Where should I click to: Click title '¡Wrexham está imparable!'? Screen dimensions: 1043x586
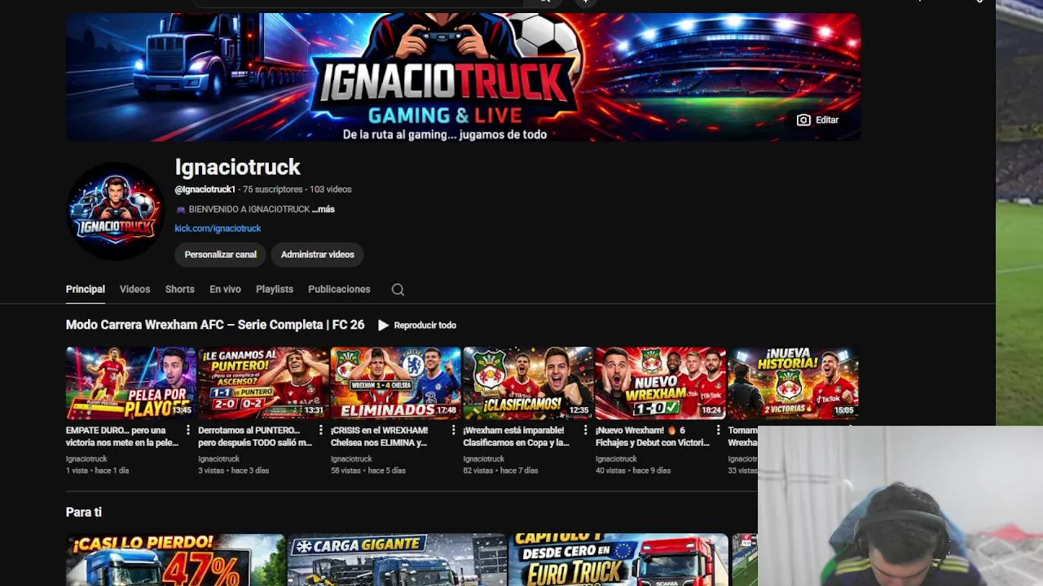[x=516, y=436]
